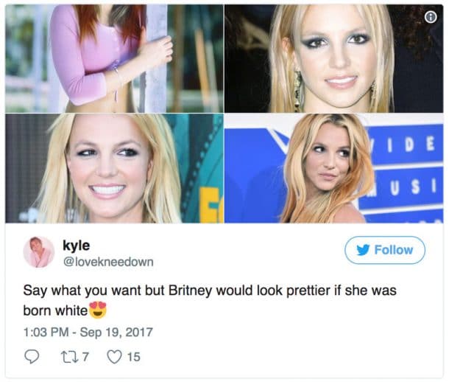Open the tweet timestamp Sep 19, 2017

pos(116,333)
